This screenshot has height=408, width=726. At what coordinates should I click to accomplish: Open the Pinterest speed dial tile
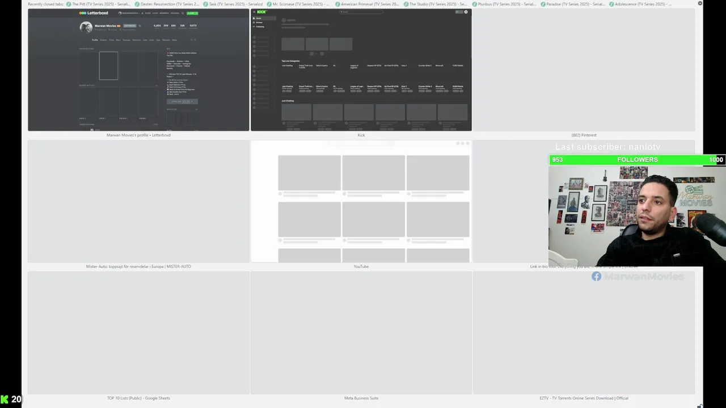tap(584, 70)
